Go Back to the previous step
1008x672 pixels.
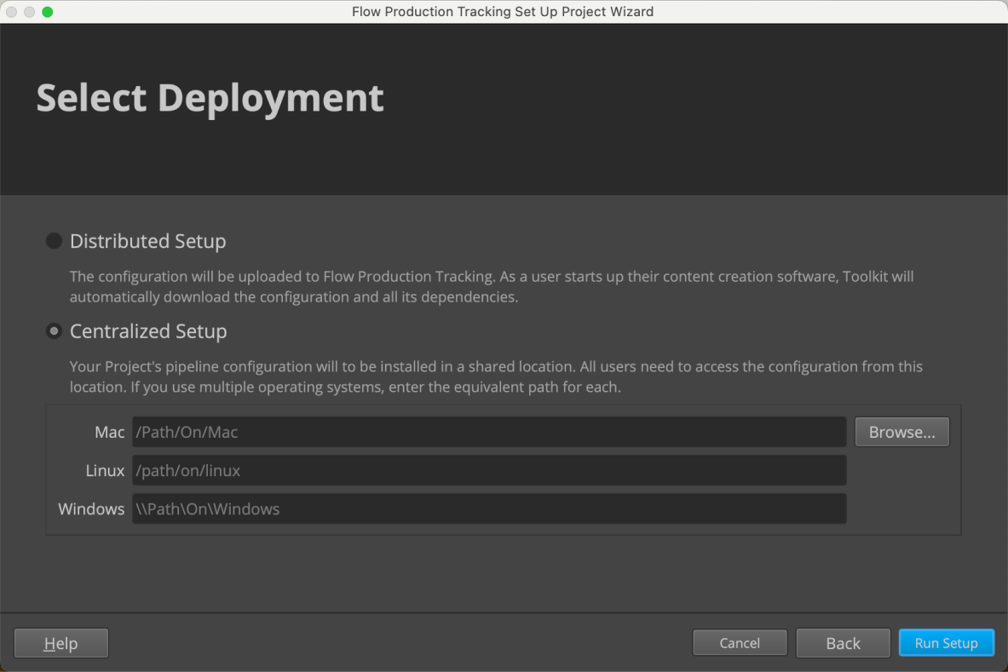pos(843,643)
